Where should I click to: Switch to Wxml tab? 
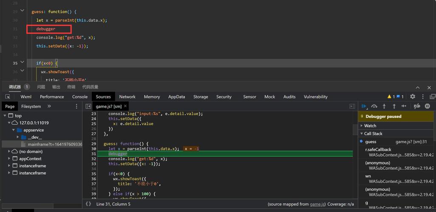coord(26,97)
